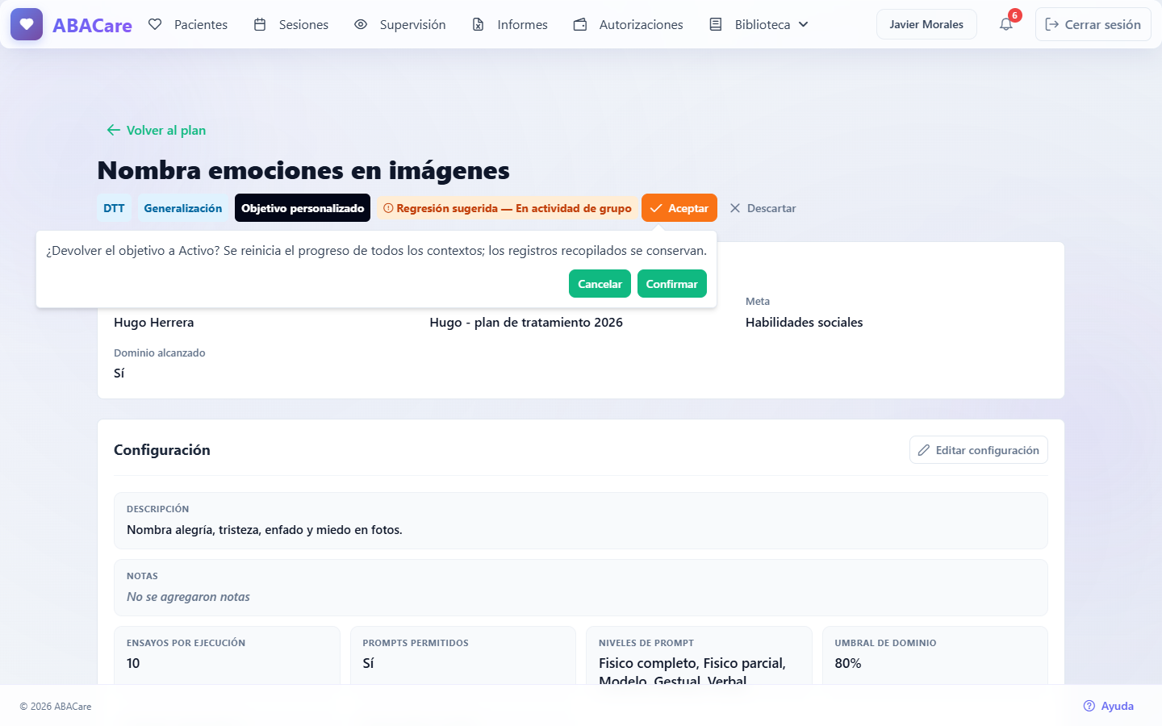Click the Biblioteca book icon
The image size is (1162, 726).
pyautogui.click(x=716, y=24)
